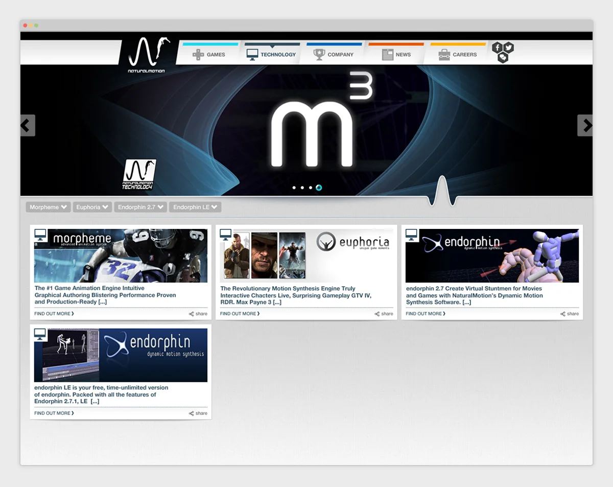Viewport: 613px width, 487px height.
Task: Click 'The #1 Game Animation Engine' description
Action: (x=105, y=295)
